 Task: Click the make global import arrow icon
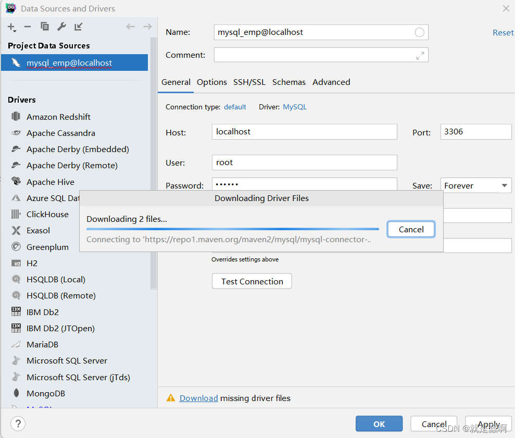(78, 27)
